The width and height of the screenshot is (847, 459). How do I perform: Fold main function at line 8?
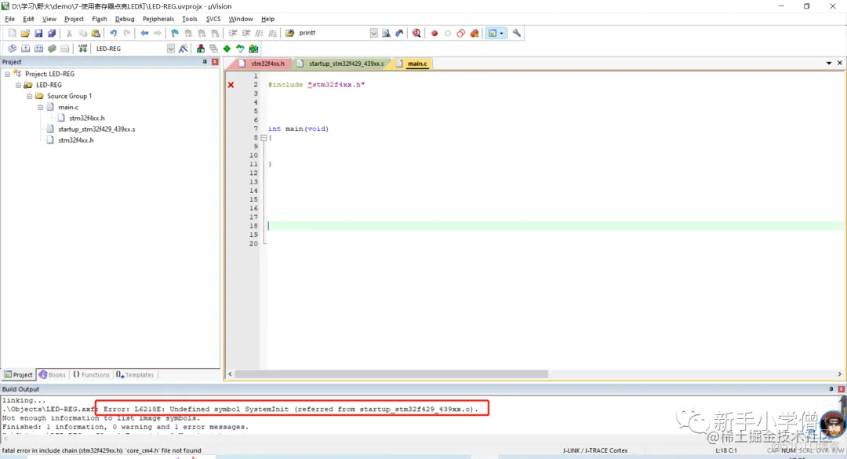[x=264, y=138]
